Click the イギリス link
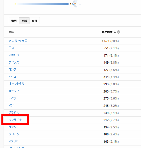 point(14,55)
